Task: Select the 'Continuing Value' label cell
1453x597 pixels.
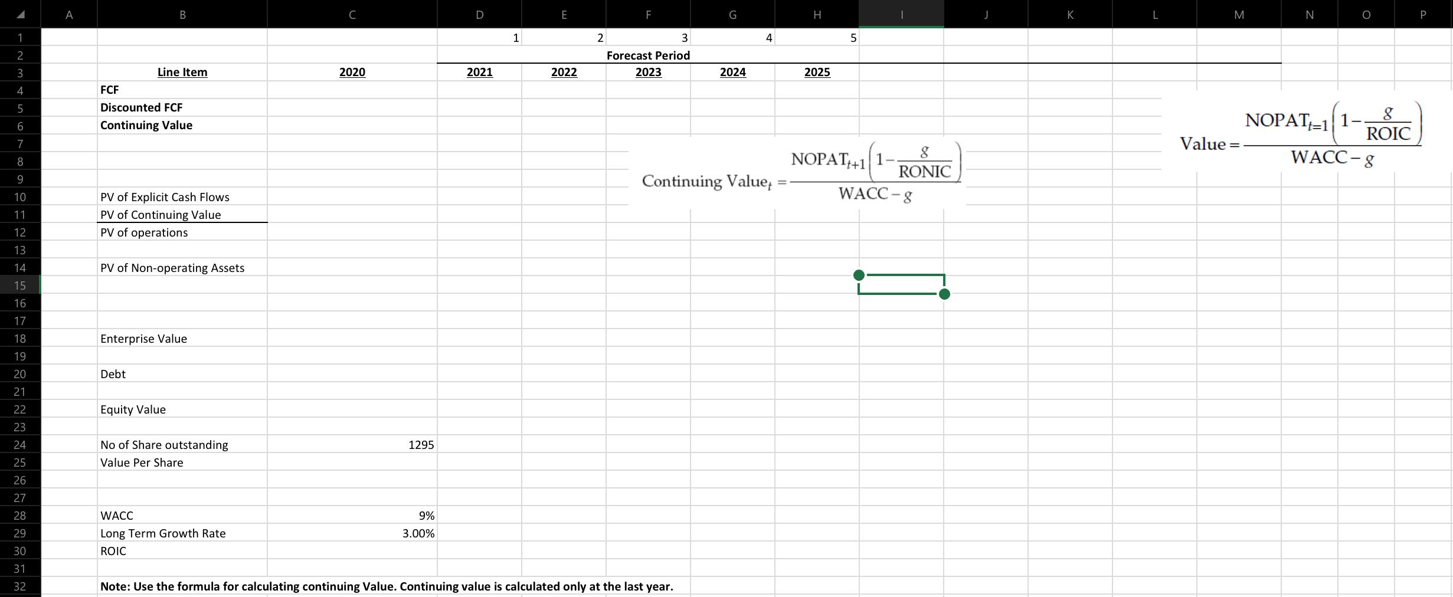Action: pos(182,125)
